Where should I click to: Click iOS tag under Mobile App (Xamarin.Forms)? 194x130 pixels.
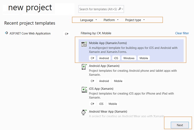116,58
